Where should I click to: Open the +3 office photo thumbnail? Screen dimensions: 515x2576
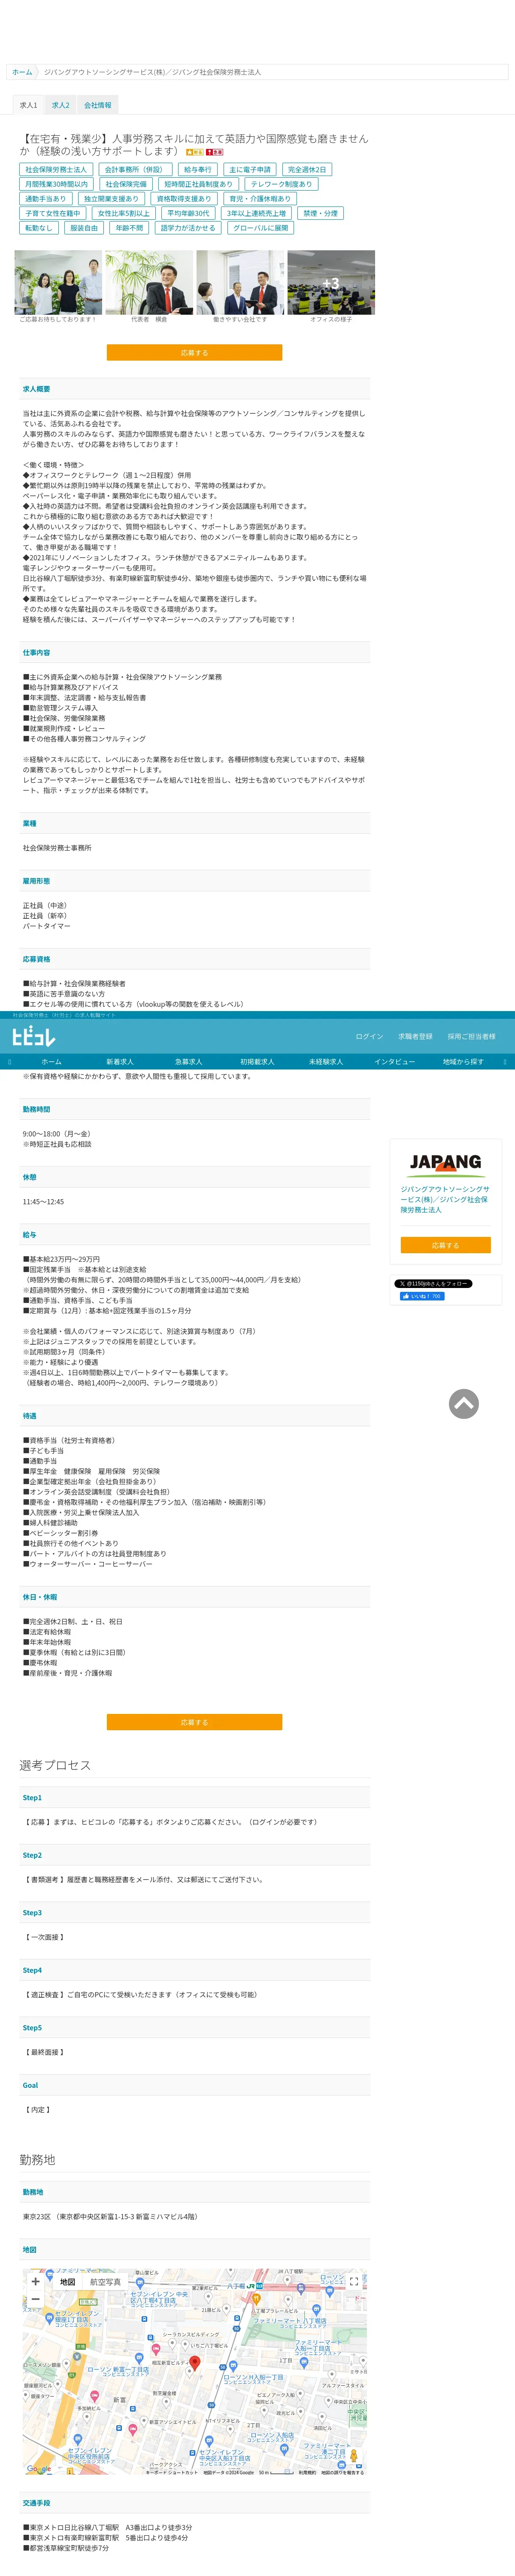(x=331, y=282)
